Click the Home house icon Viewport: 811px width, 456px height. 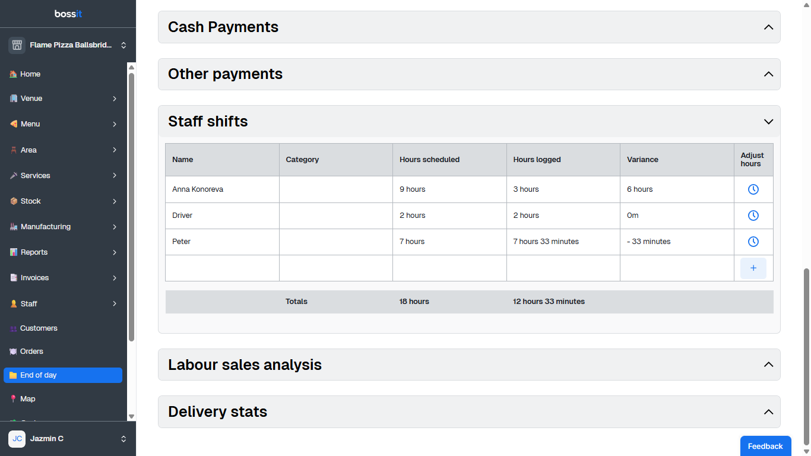(x=13, y=74)
